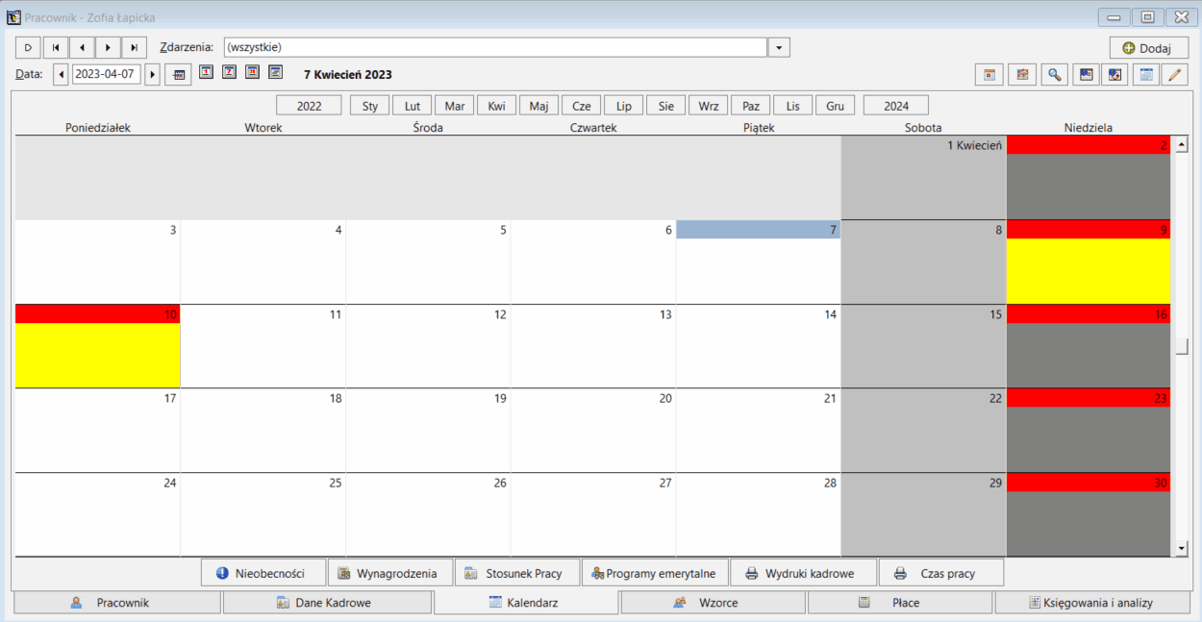This screenshot has width=1202, height=622.
Task: Switch to Płace tab
Action: pyautogui.click(x=900, y=603)
